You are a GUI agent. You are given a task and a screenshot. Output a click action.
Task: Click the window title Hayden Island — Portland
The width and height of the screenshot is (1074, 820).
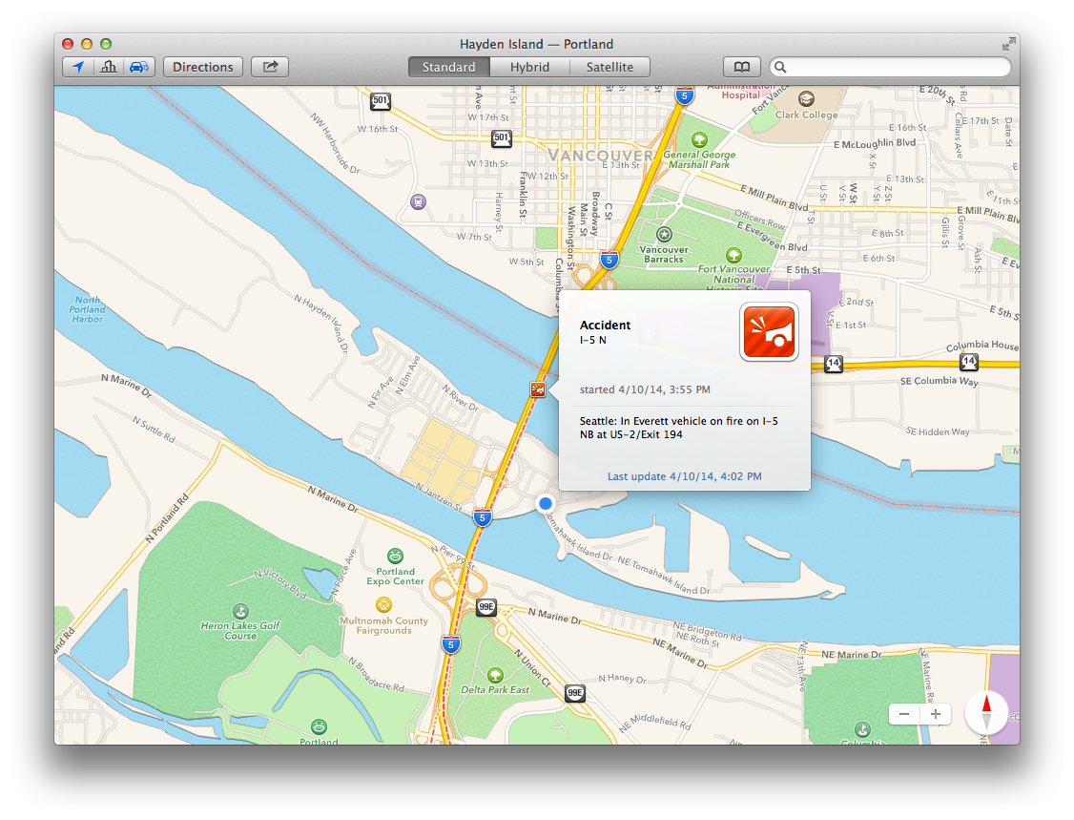536,44
